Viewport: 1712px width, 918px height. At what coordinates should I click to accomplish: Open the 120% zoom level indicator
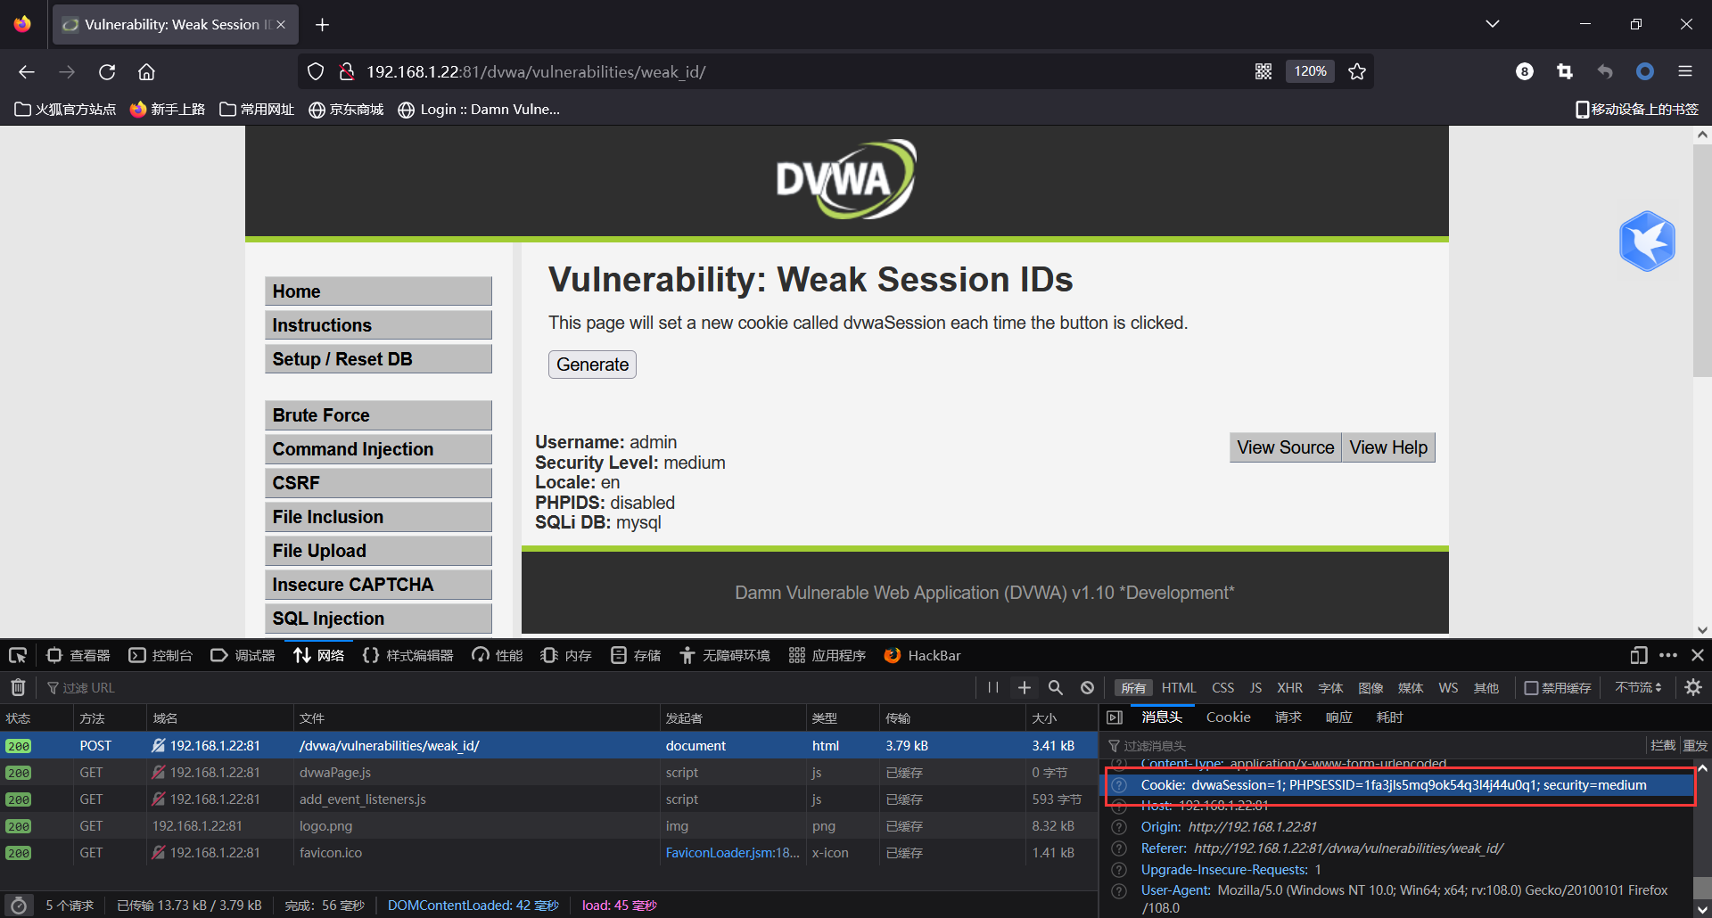[1310, 71]
